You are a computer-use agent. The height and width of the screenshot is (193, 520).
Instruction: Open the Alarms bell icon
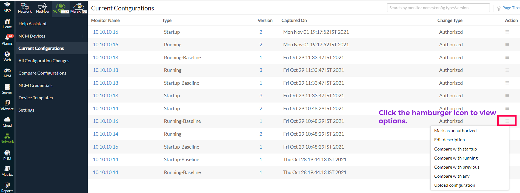pyautogui.click(x=7, y=38)
